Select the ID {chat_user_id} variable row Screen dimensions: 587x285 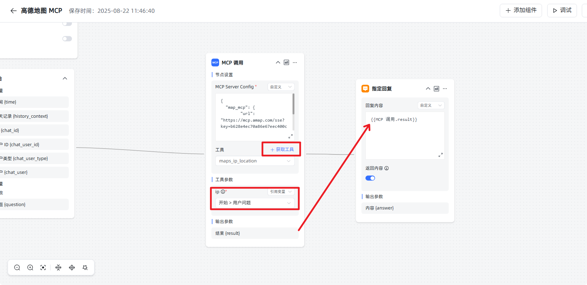click(34, 145)
